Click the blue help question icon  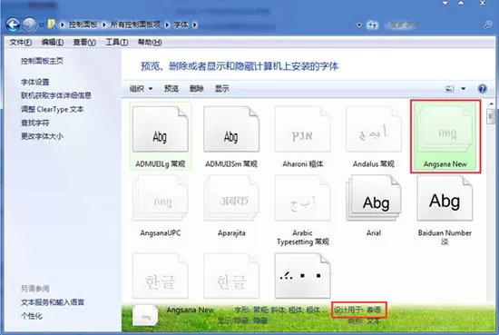click(483, 89)
